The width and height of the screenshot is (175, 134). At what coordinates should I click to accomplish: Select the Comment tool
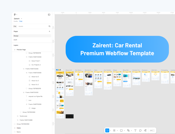point(140,130)
